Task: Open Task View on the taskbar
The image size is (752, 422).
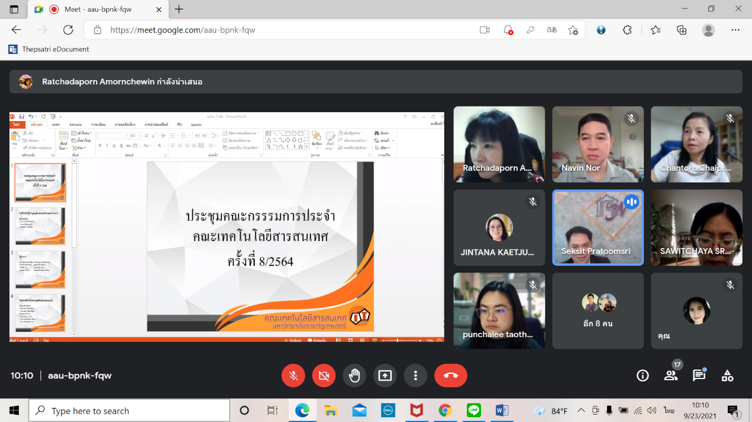Action: (272, 410)
